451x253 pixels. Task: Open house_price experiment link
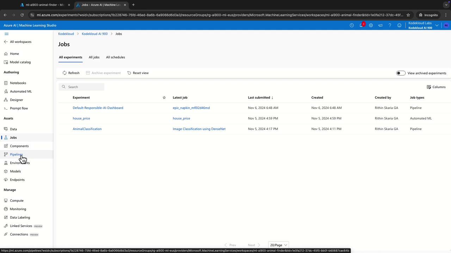point(81,118)
